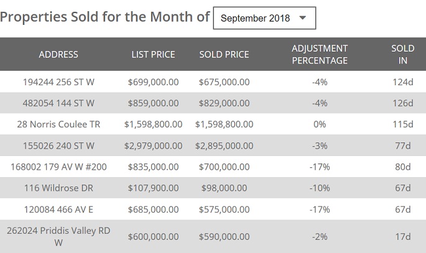Click the ADDRESS column header
The image size is (426, 253).
[58, 54]
